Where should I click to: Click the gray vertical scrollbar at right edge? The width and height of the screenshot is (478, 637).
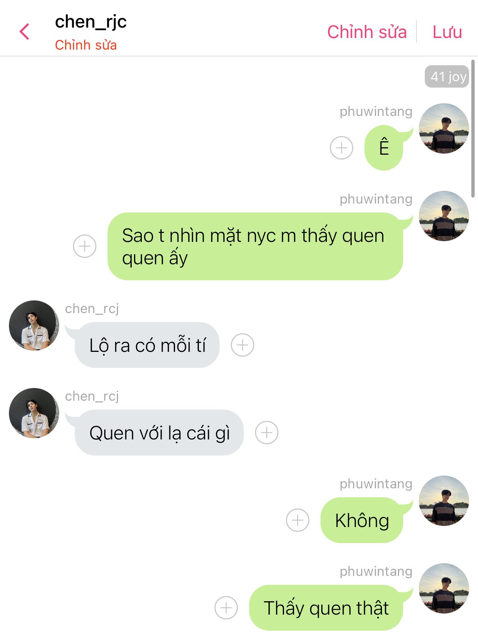tap(472, 129)
